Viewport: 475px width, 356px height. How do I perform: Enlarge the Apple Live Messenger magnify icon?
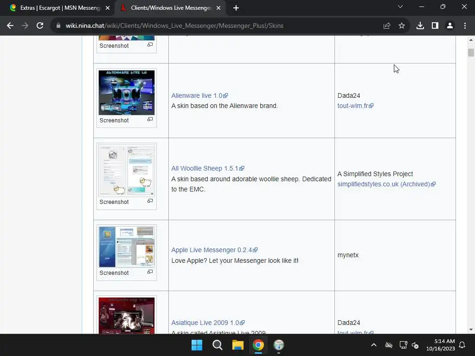coord(150,272)
